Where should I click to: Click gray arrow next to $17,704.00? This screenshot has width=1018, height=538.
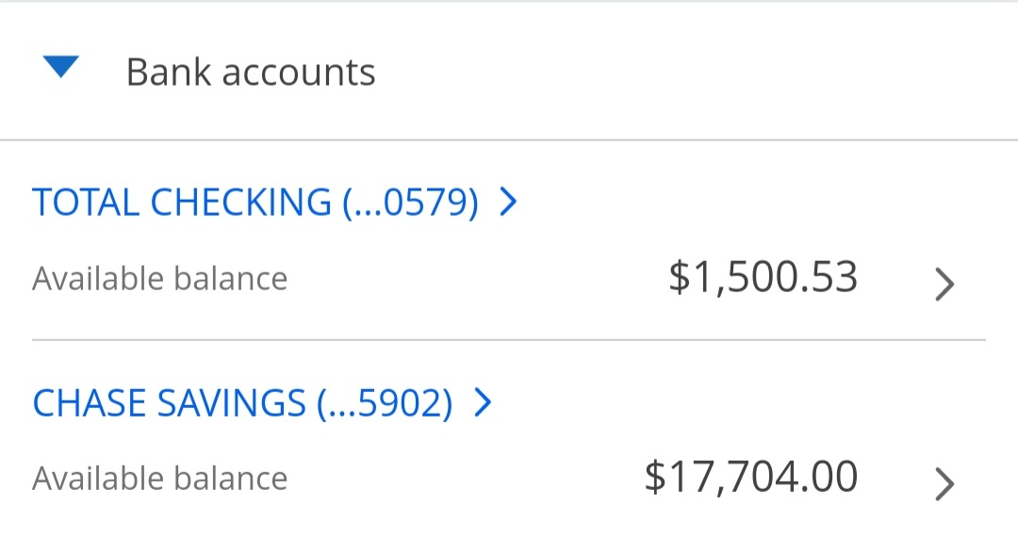944,483
